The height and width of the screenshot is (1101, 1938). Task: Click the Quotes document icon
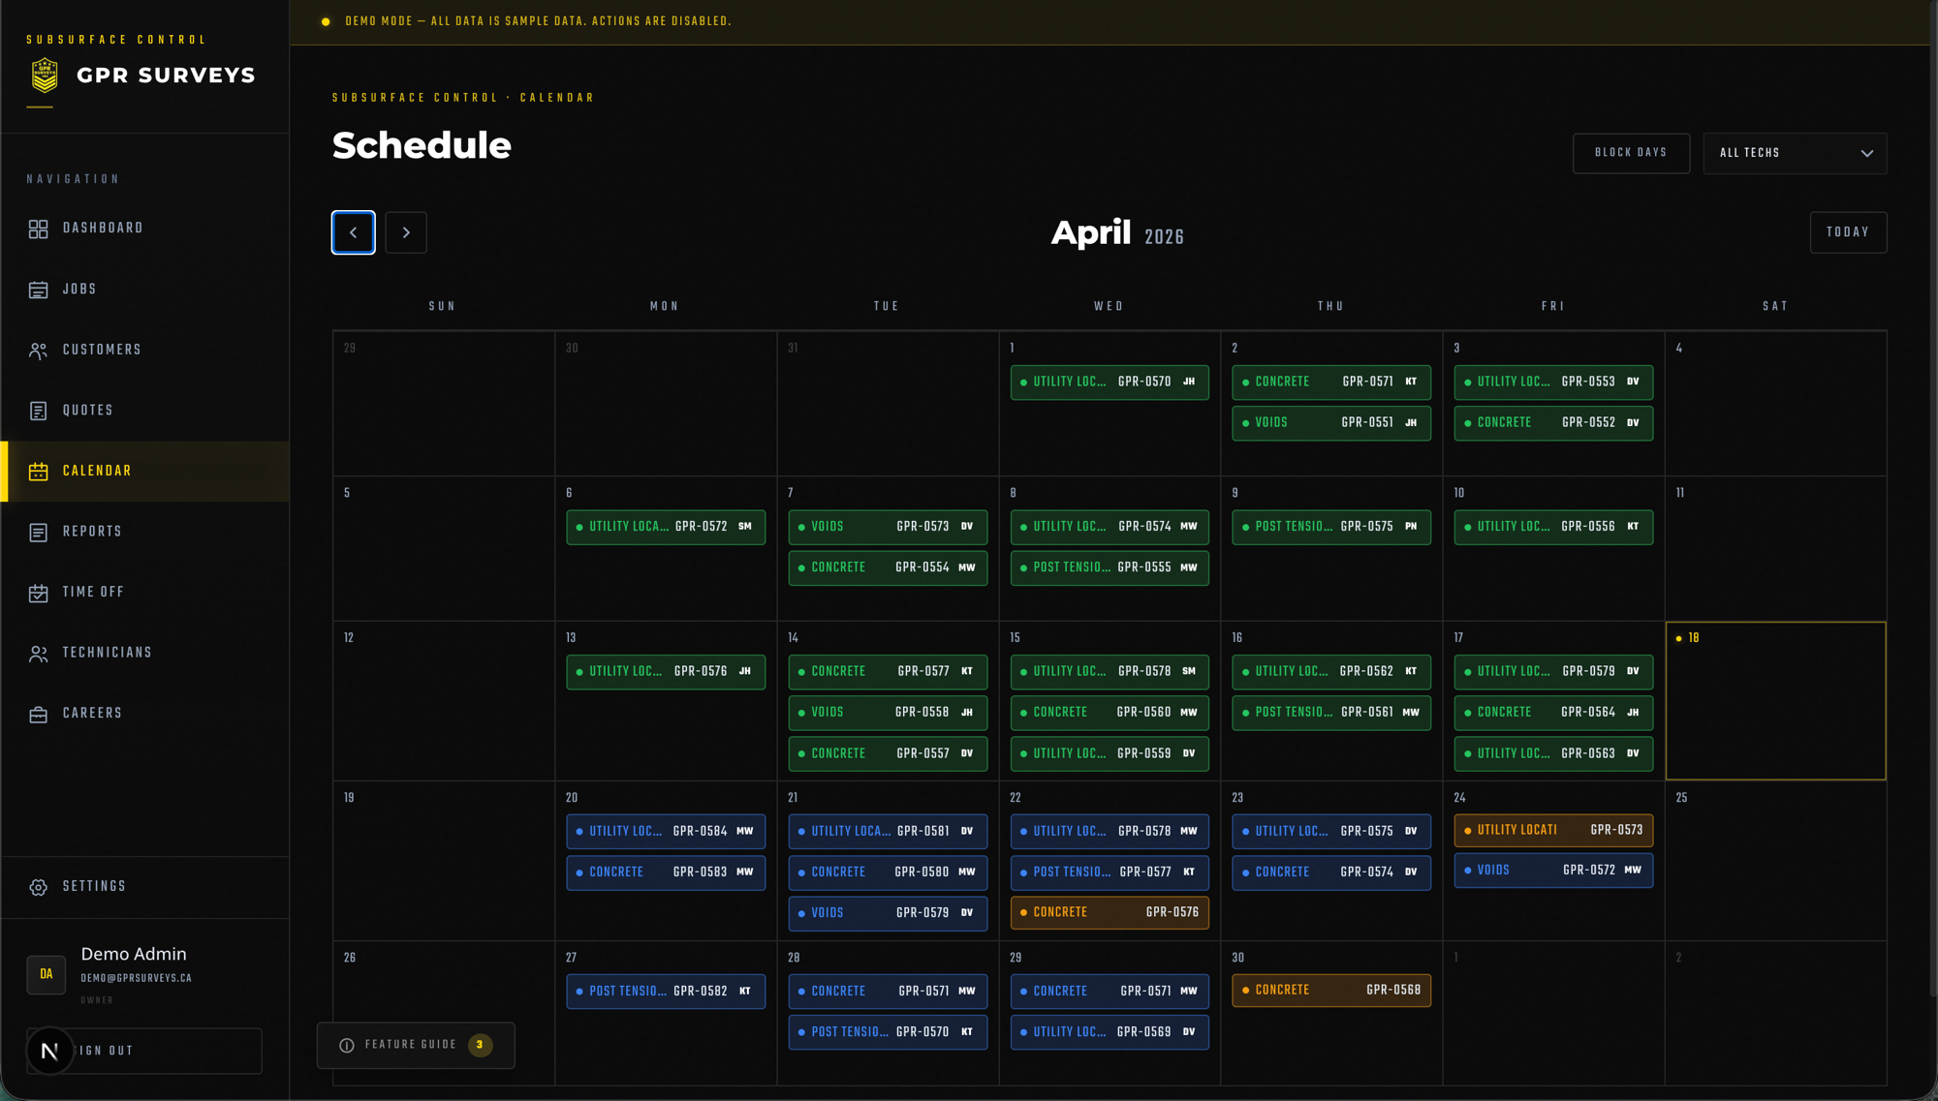pyautogui.click(x=38, y=411)
